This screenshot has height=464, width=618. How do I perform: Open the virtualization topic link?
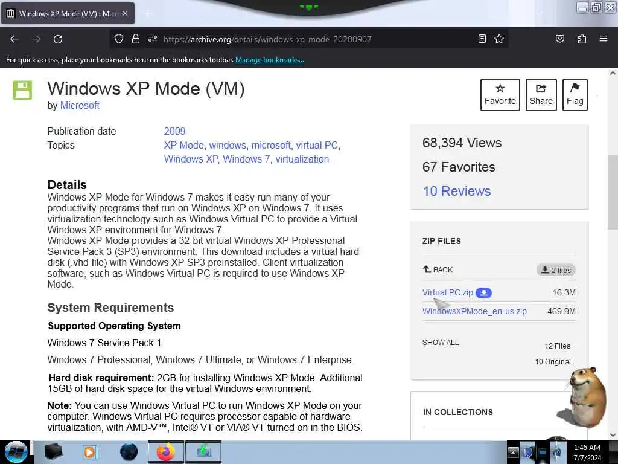(302, 159)
